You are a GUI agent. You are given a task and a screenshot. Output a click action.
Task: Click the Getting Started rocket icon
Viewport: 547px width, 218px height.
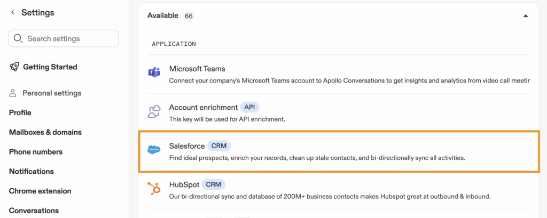14,67
